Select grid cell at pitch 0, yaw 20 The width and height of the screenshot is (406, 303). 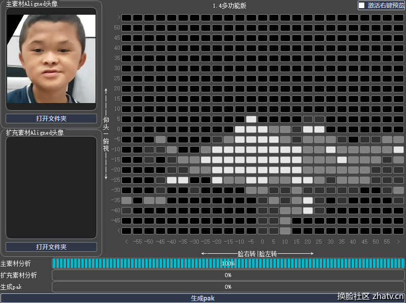click(308, 129)
